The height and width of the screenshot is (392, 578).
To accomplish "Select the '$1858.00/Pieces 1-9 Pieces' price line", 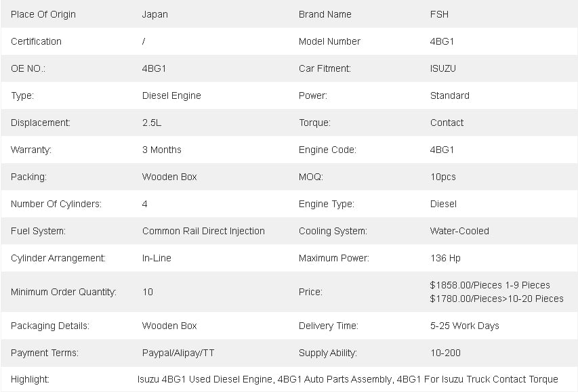I will coord(490,285).
